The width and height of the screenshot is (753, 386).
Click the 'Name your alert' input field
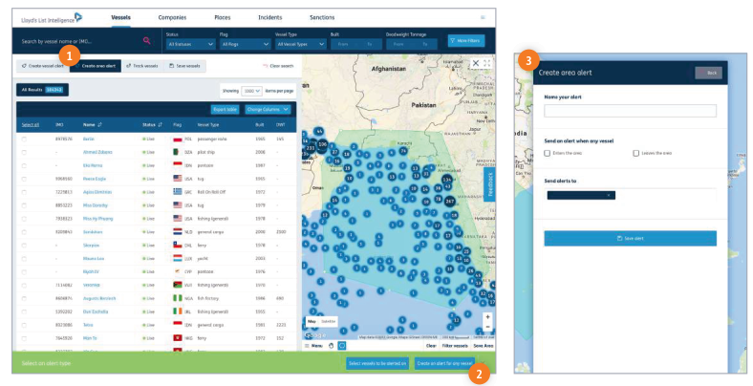coord(630,111)
